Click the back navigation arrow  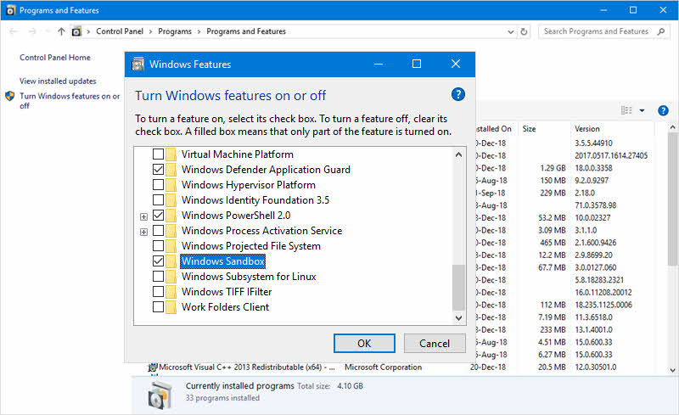(x=14, y=31)
